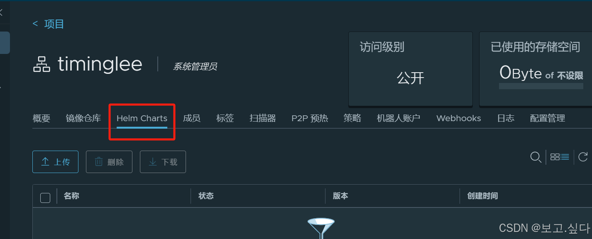Click the 项目 breadcrumb link
Image resolution: width=592 pixels, height=239 pixels.
54,24
